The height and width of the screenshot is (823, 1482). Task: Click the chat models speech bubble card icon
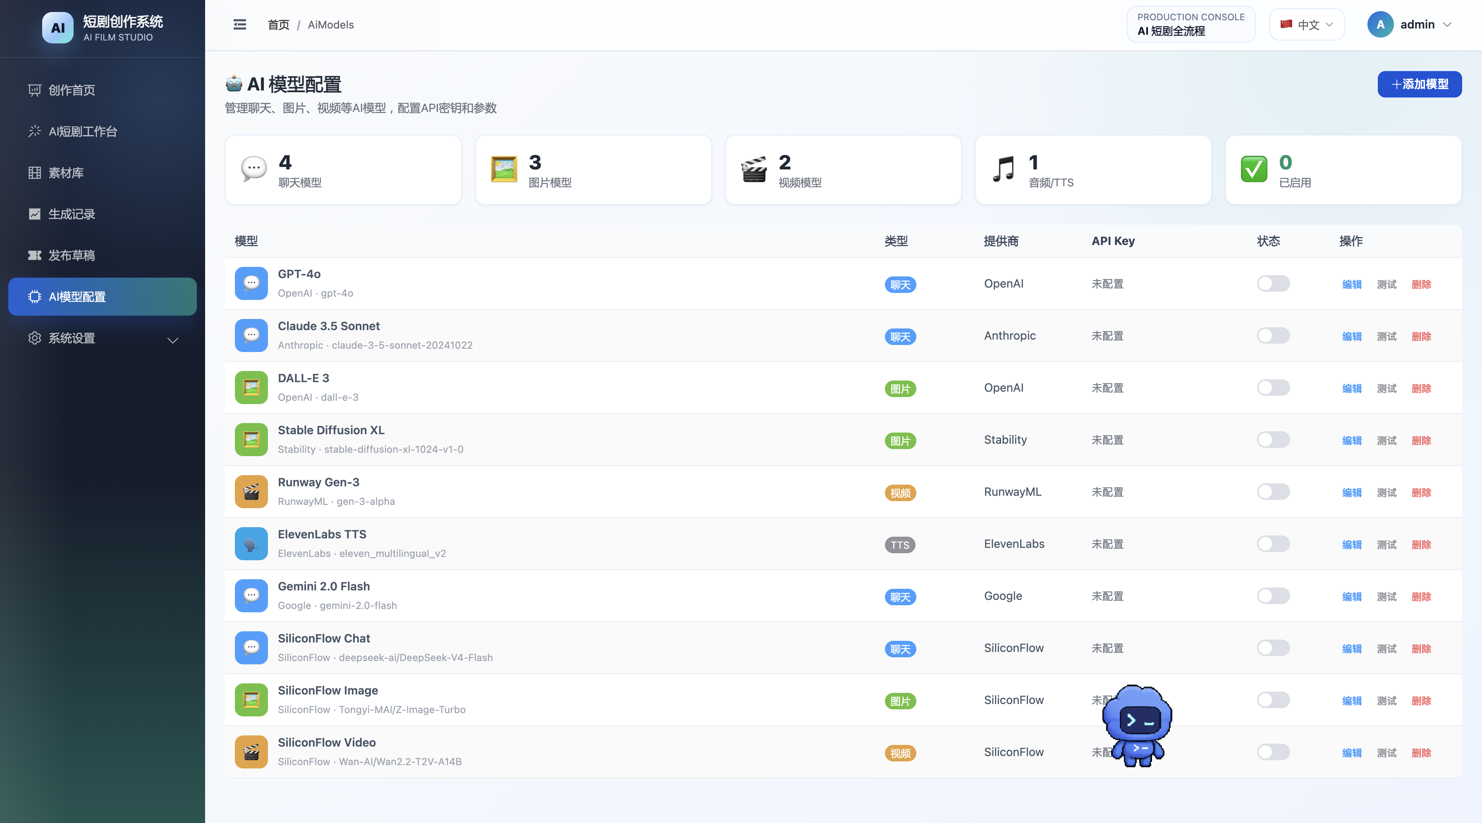[254, 169]
